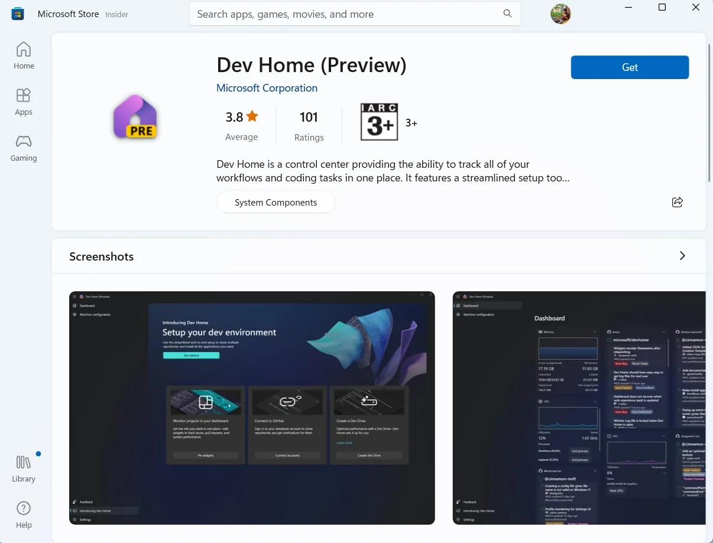Screen dimensions: 713x543
Task: Minimize the Microsoft Store window
Action: pyautogui.click(x=629, y=7)
